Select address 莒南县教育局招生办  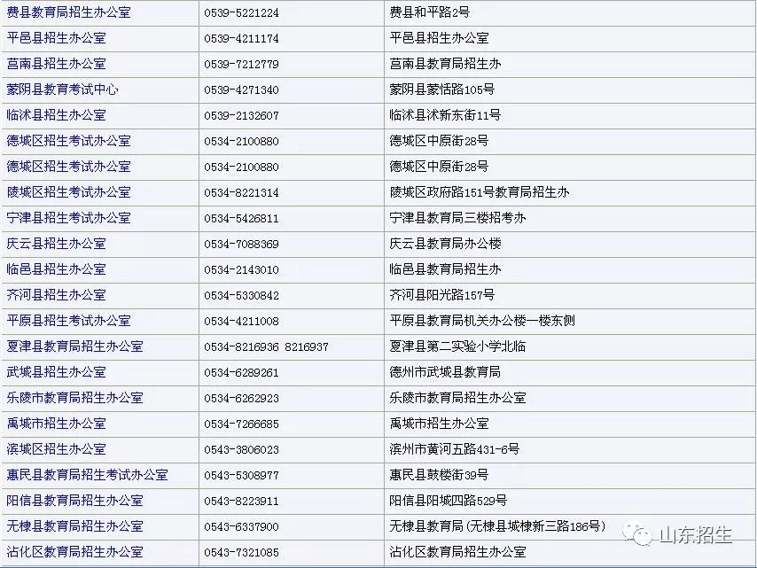tap(445, 64)
